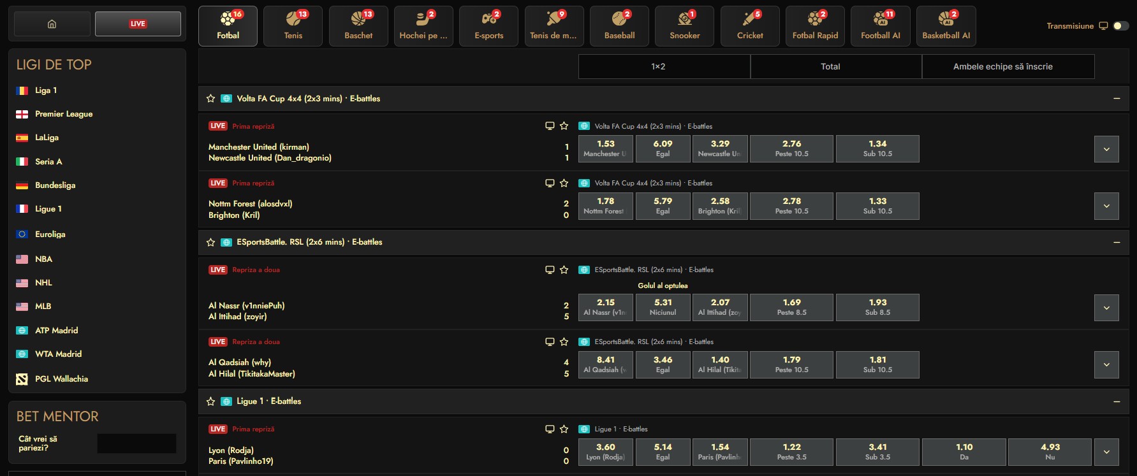The height and width of the screenshot is (476, 1137).
Task: Favorite the Lyon vs Paris match
Action: pyautogui.click(x=564, y=429)
